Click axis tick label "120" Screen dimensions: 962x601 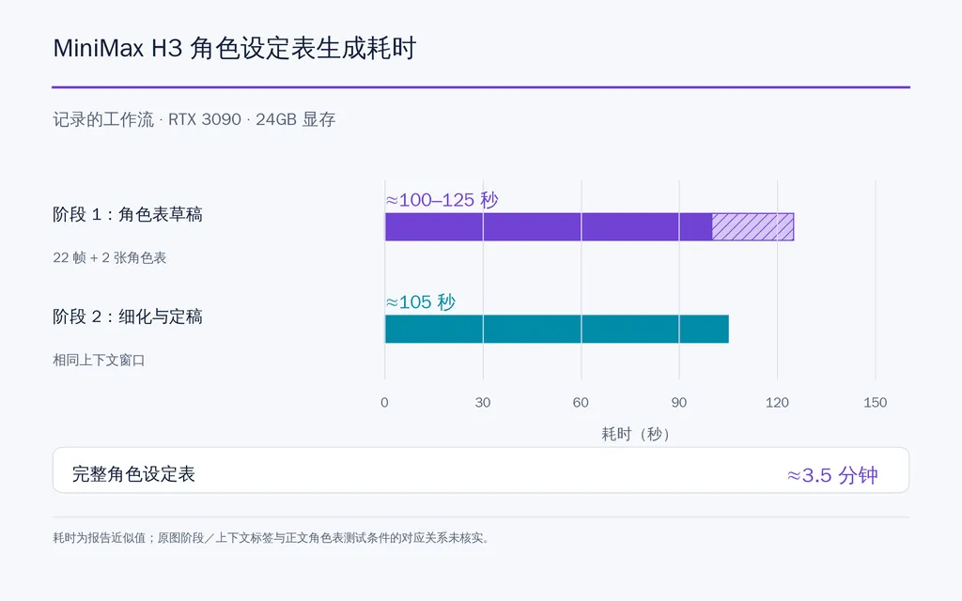coord(777,403)
